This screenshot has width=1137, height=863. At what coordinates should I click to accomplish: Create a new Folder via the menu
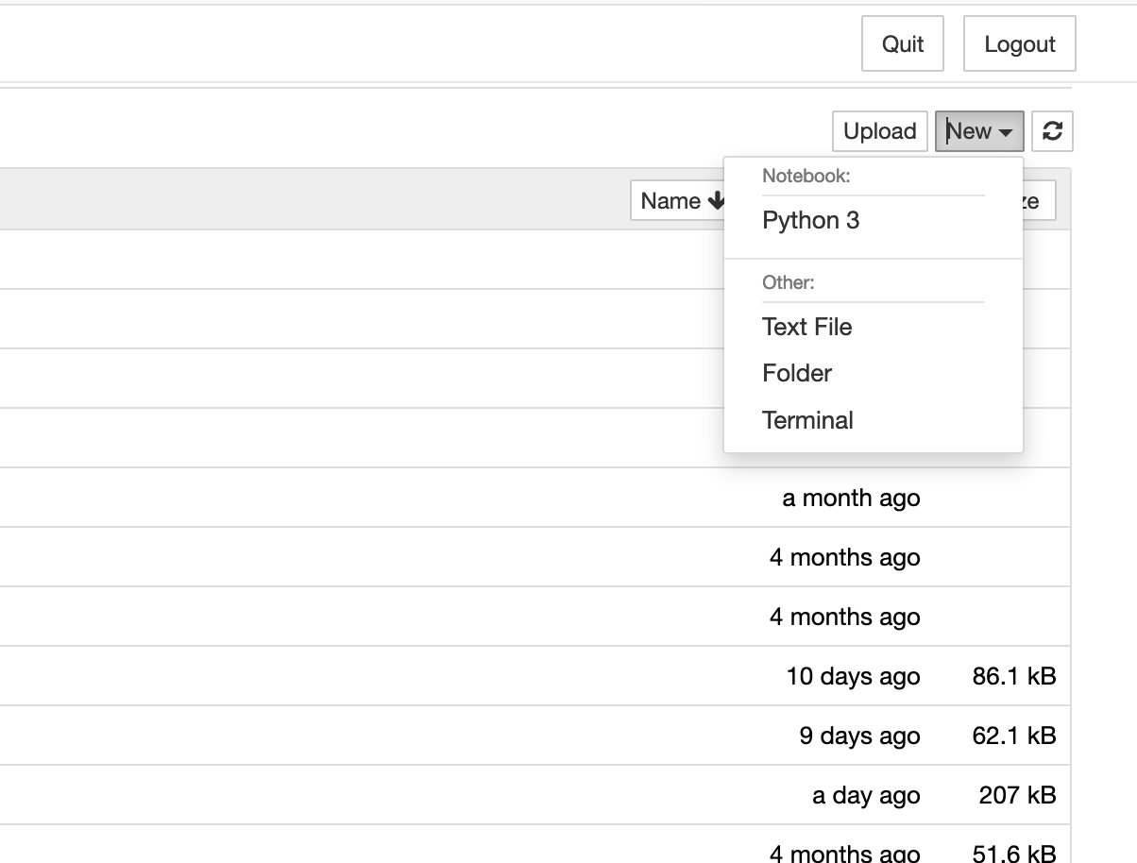[796, 373]
